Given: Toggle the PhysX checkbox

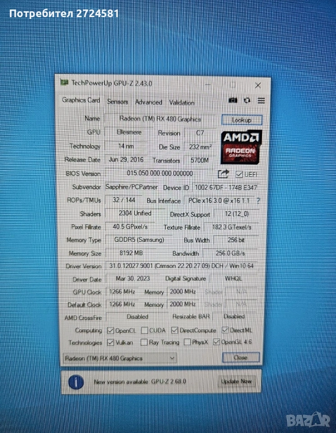Looking at the screenshot, I should click(187, 342).
